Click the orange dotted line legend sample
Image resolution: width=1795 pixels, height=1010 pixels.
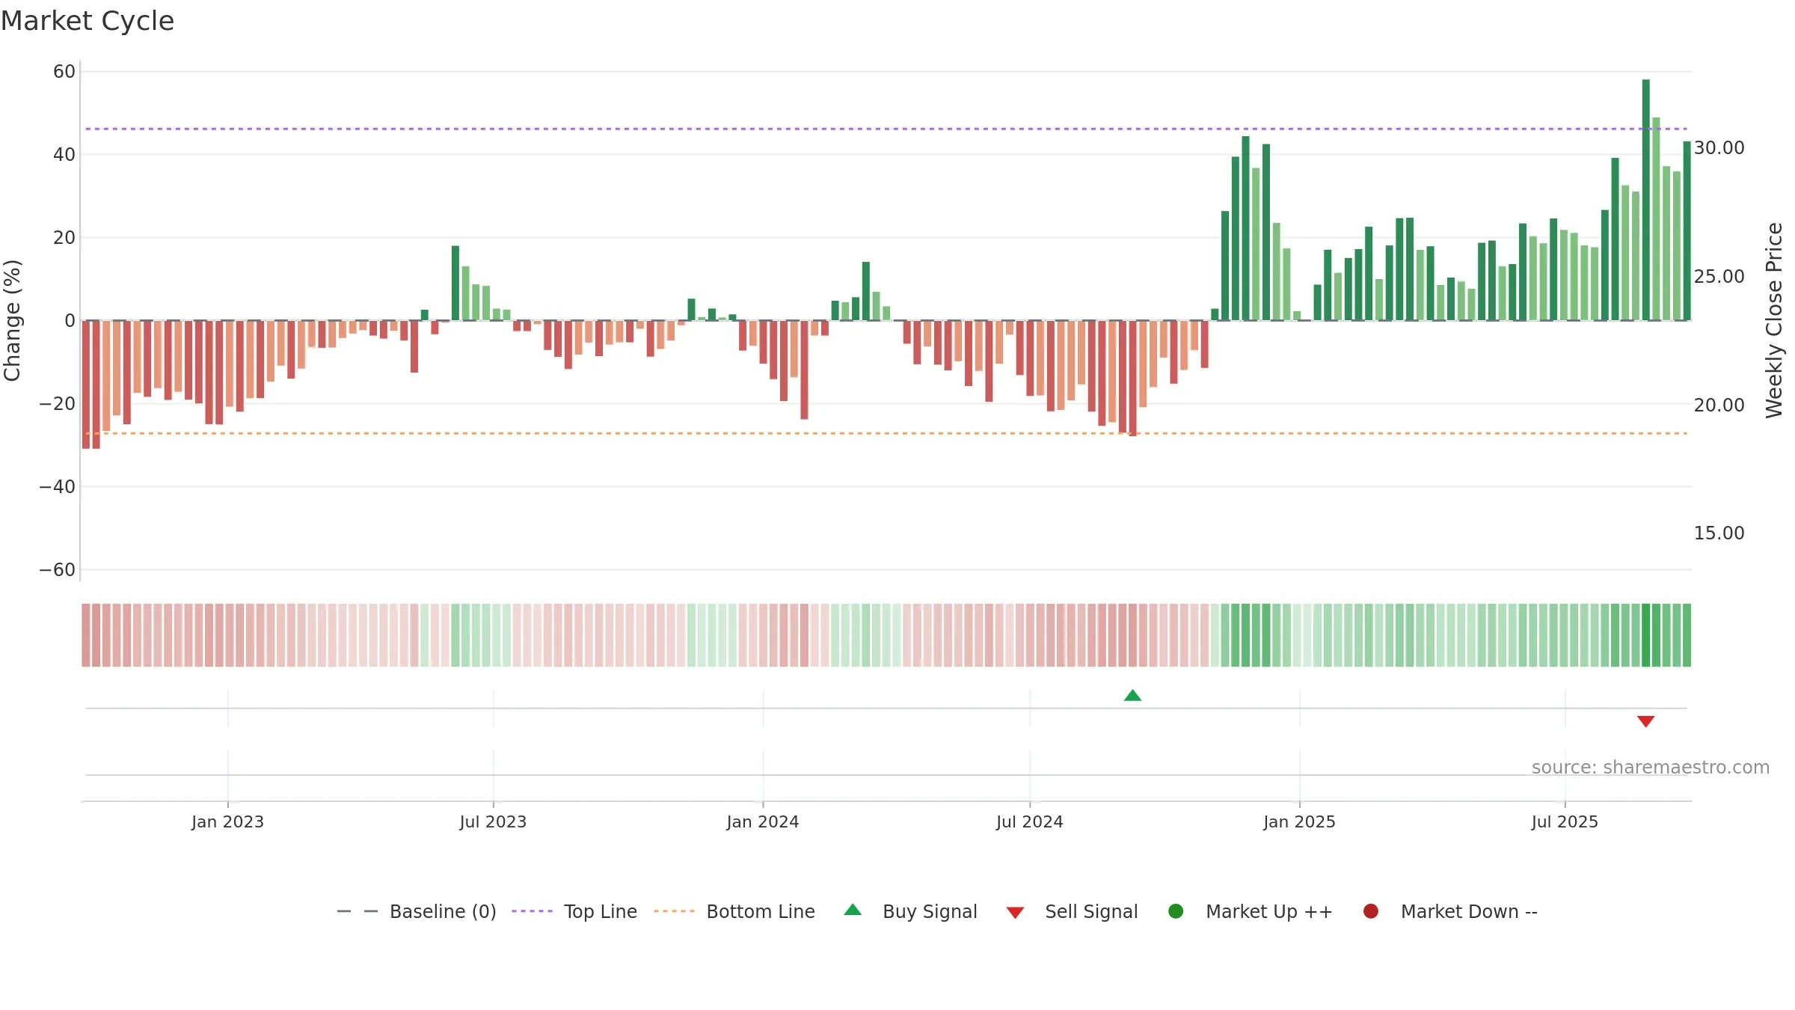tap(674, 911)
